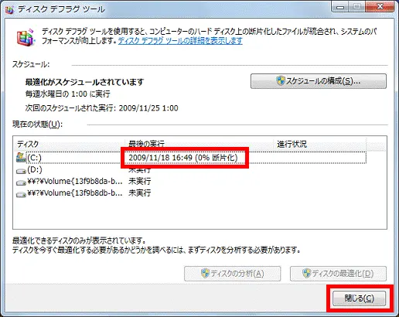Select 2009/11/18 16:49 (0% 断片化) entry
Viewport: 399px width, 317px height.
(183, 158)
